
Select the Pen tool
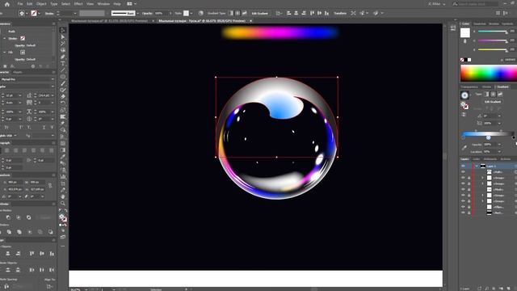point(63,57)
